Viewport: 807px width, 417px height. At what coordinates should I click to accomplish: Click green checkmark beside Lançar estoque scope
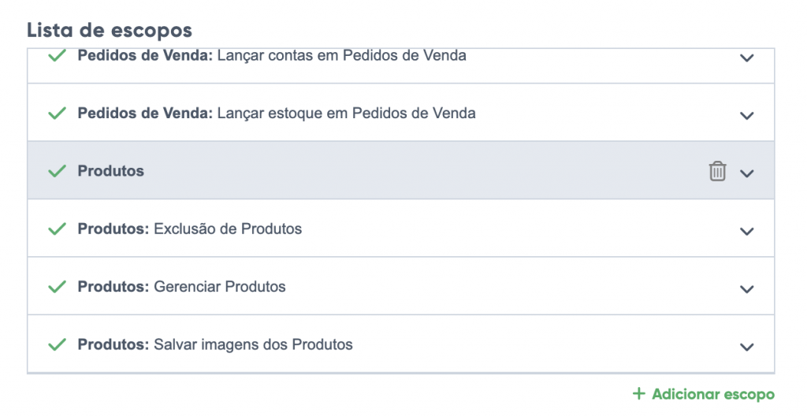coord(57,114)
